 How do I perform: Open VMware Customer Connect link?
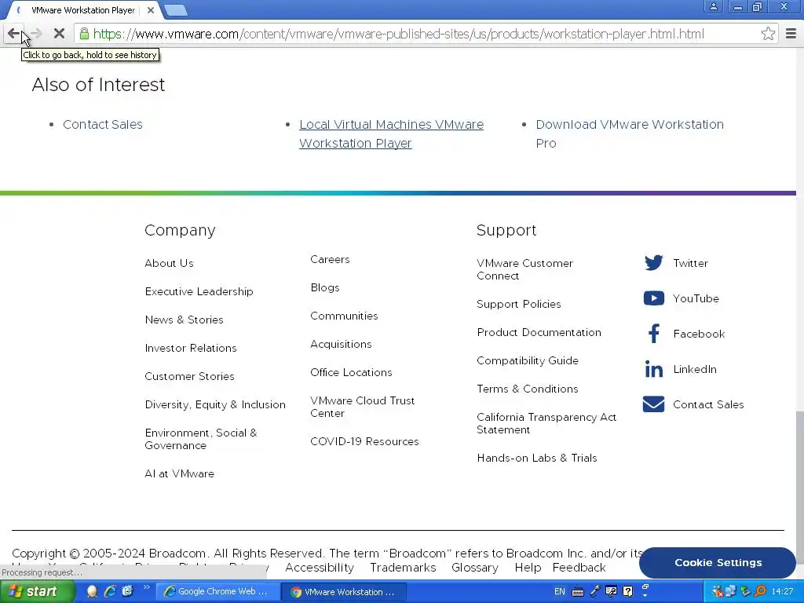click(x=524, y=269)
